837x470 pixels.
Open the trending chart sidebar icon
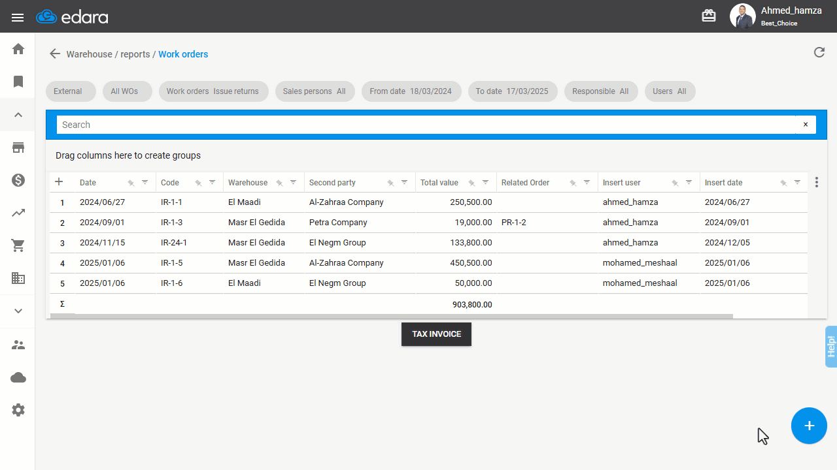point(18,213)
